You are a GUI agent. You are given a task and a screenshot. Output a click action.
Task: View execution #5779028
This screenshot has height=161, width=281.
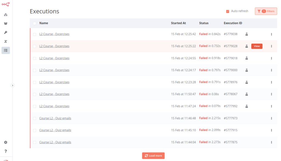click(257, 46)
